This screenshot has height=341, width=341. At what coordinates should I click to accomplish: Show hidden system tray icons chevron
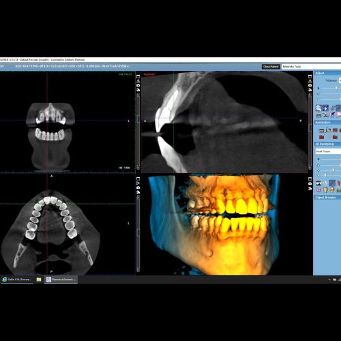(329, 280)
